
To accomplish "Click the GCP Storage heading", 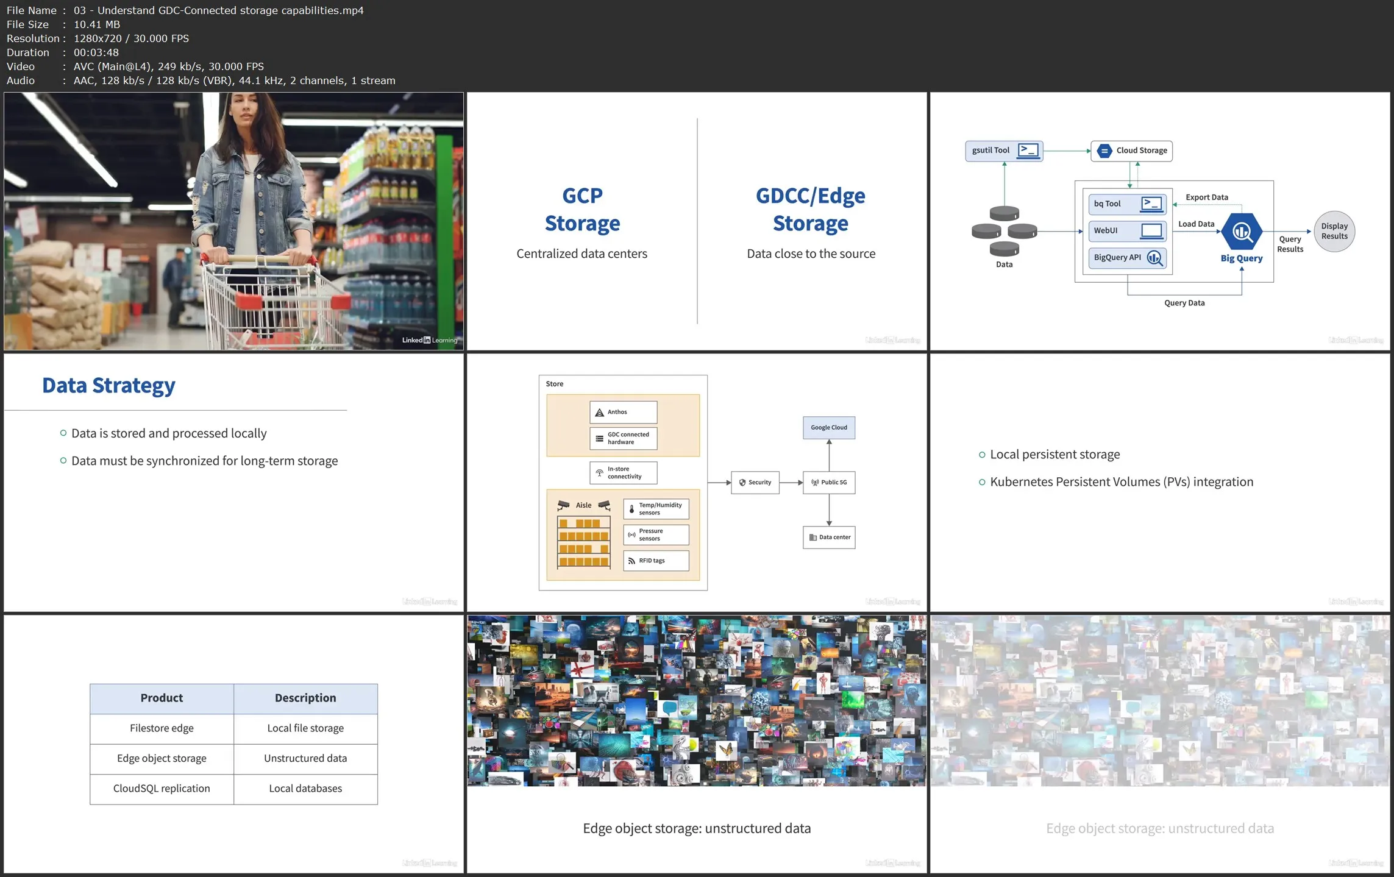I will tap(582, 210).
